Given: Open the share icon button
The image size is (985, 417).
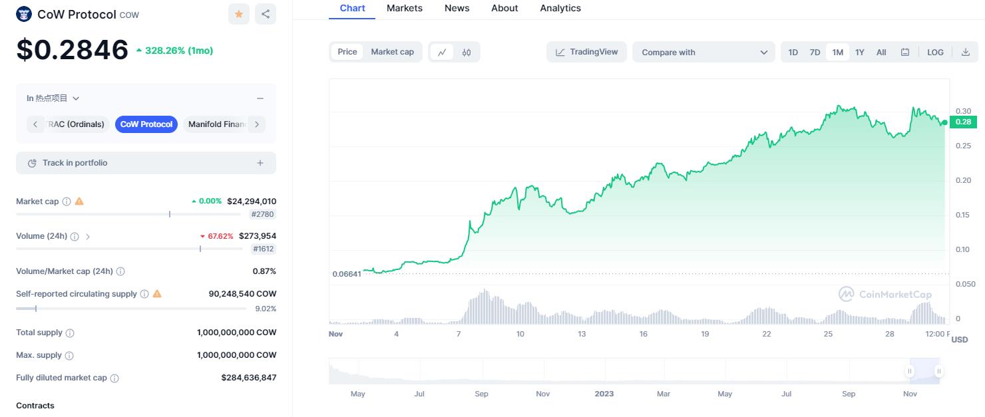Looking at the screenshot, I should click(266, 14).
